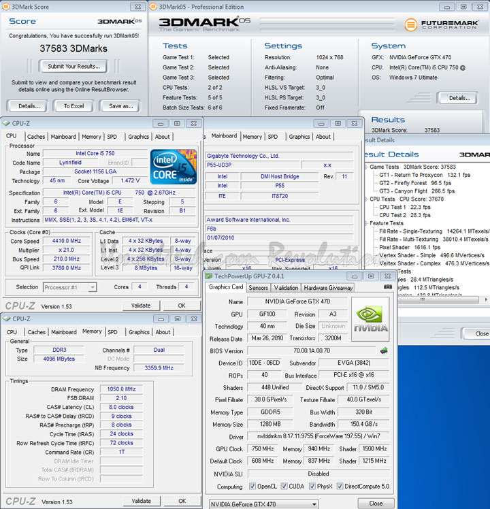Open the Hardware Giveaway tab in GPU-Z

pyautogui.click(x=328, y=288)
